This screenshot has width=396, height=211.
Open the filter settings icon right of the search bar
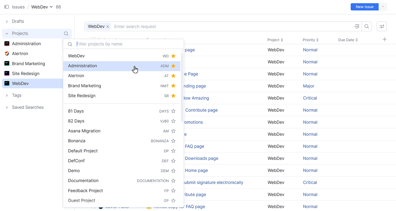[x=381, y=26]
